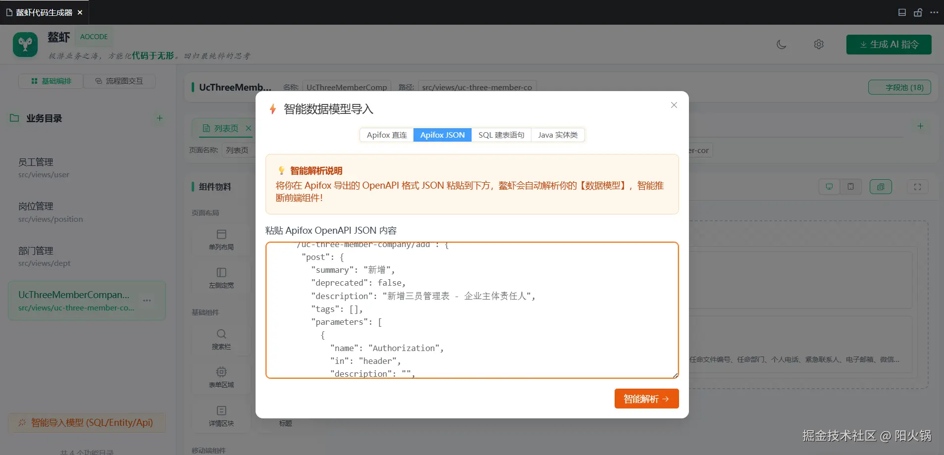Toggle fullscreen canvas icon
Image resolution: width=944 pixels, height=455 pixels.
tap(917, 187)
